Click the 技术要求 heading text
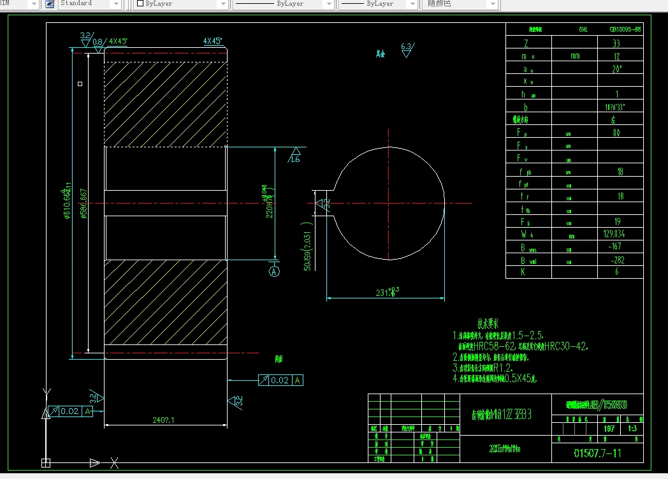668x479 pixels. (488, 323)
